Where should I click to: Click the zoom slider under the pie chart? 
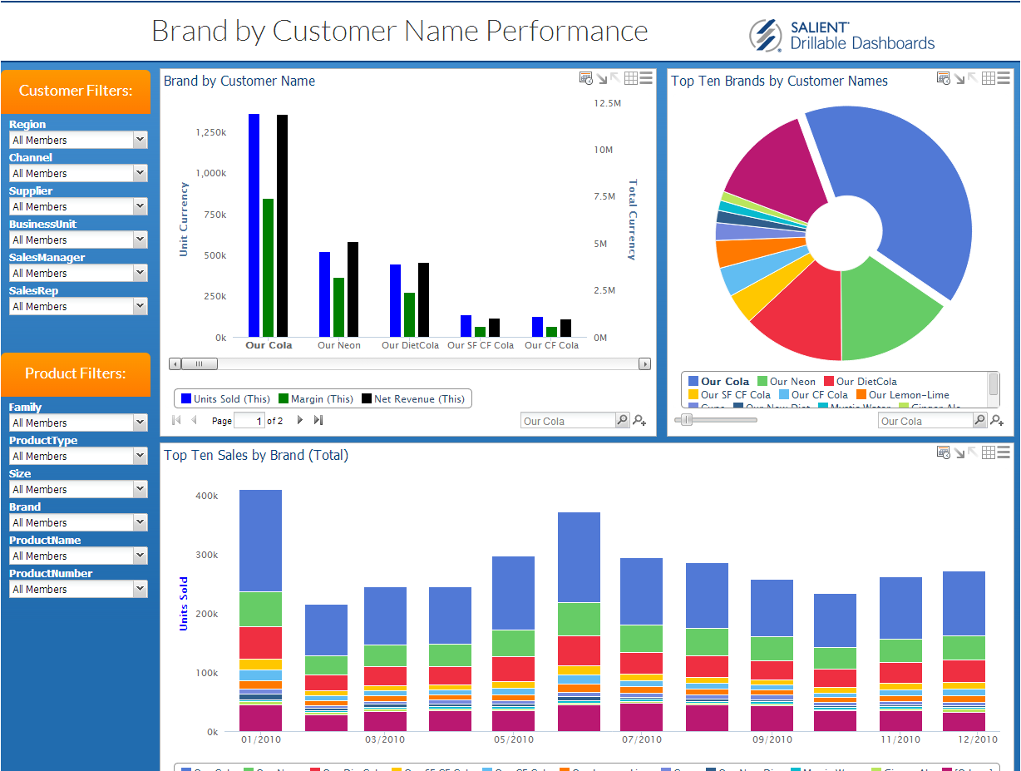(x=718, y=420)
